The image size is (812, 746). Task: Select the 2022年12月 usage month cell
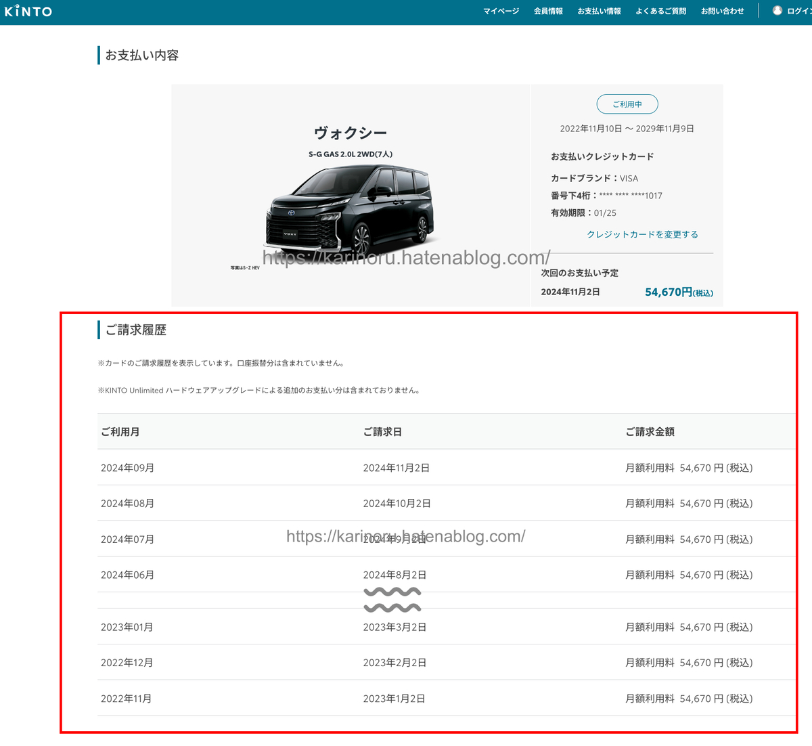click(x=127, y=663)
